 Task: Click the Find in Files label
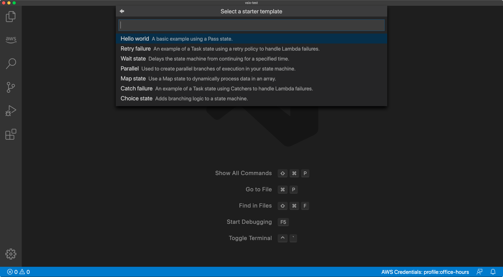(255, 206)
